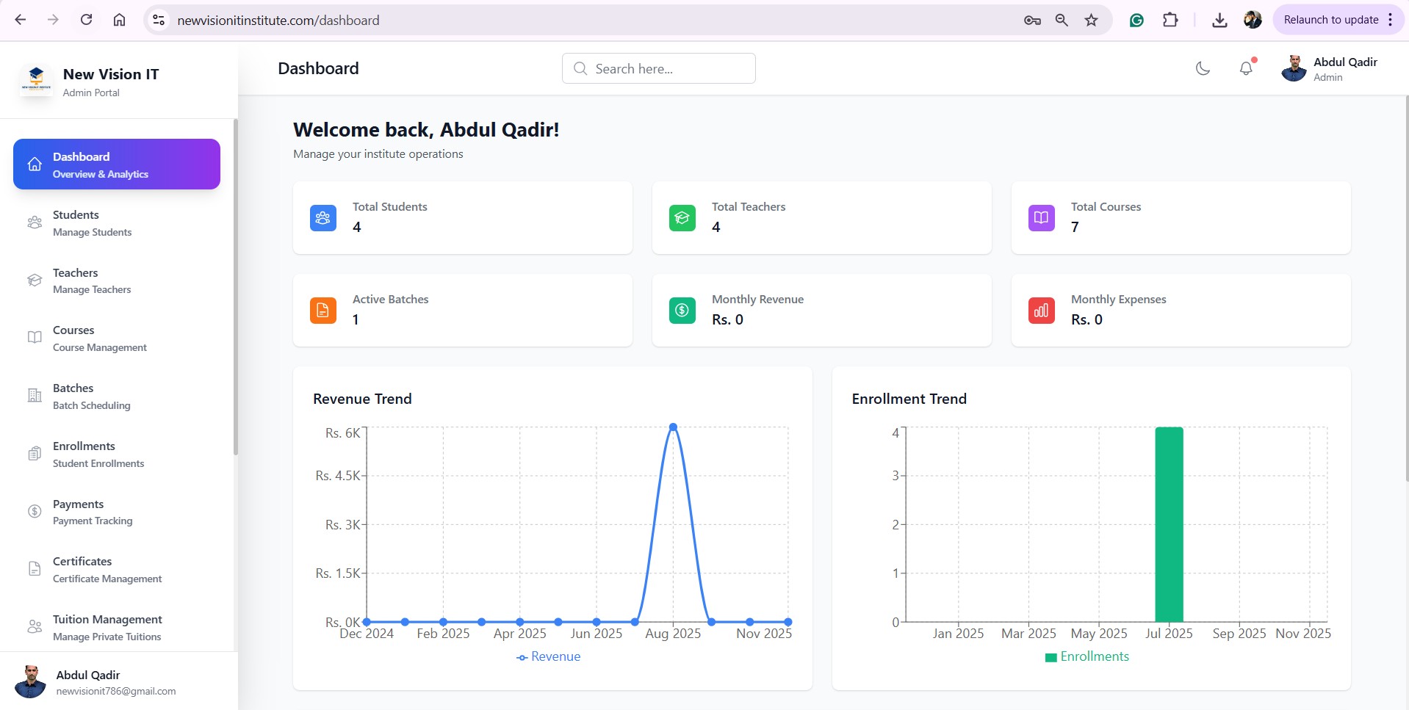Click the Monthly Revenue dollar icon
The height and width of the screenshot is (710, 1409).
pos(682,311)
